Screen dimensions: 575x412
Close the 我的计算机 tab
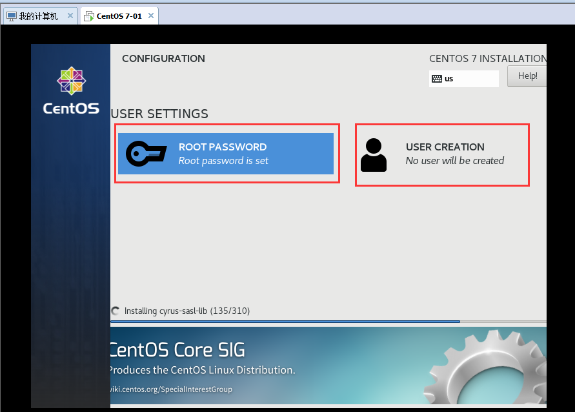(70, 15)
